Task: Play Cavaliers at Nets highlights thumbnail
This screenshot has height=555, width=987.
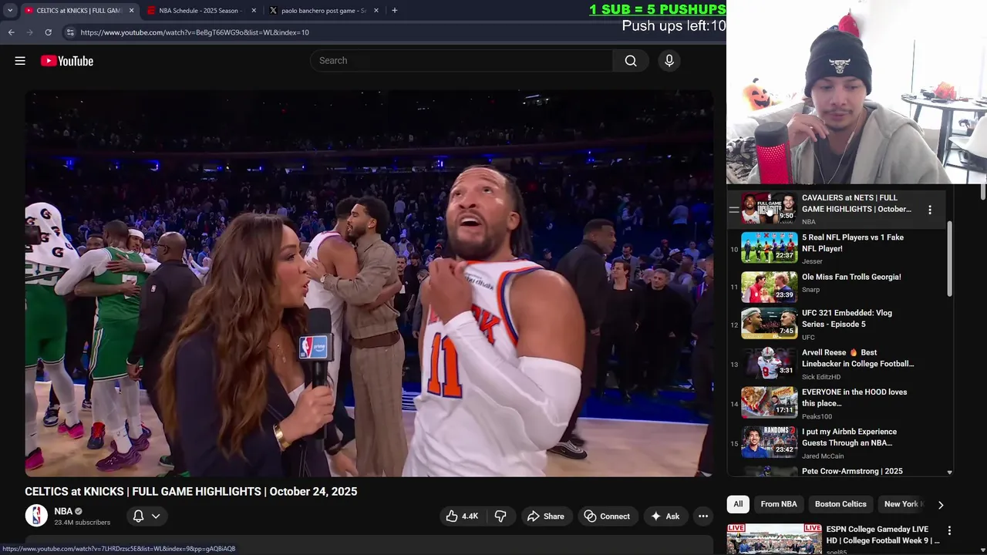Action: click(769, 208)
